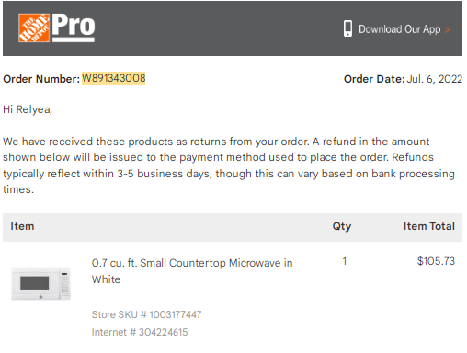The height and width of the screenshot is (353, 467).
Task: Click the Pro logo text
Action: (x=74, y=28)
